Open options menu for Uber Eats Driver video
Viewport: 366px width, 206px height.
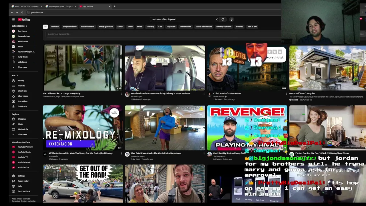point(204,153)
